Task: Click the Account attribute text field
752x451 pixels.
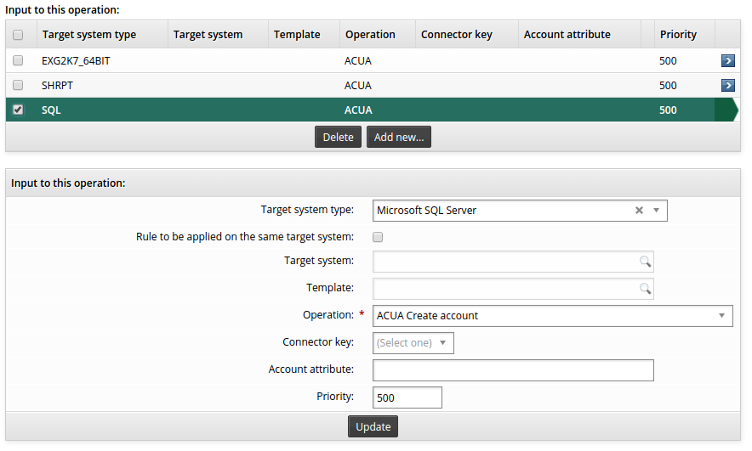Action: click(513, 370)
